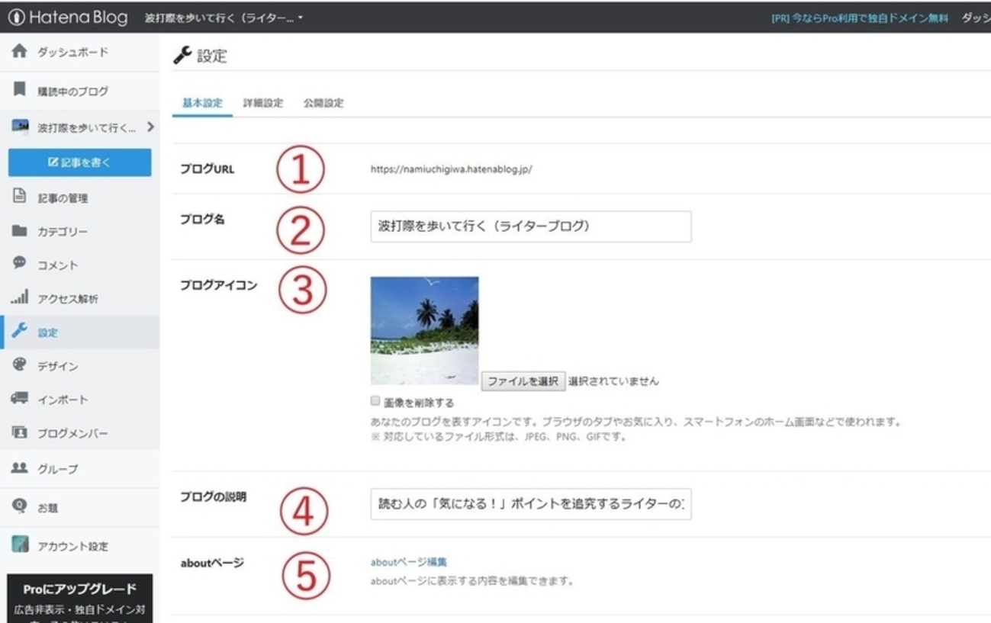This screenshot has width=991, height=623.
Task: Open Import via the truck icon
Action: [x=20, y=399]
